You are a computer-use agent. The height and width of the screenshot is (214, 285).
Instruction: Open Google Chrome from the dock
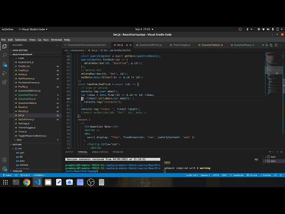pos(27,182)
